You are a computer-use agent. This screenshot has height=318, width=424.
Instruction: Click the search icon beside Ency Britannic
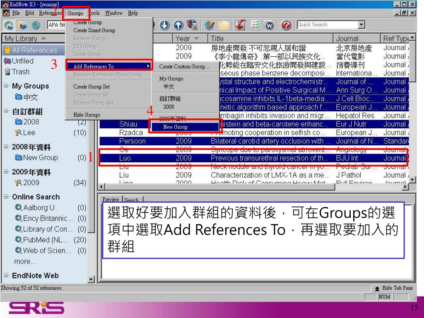click(x=19, y=218)
